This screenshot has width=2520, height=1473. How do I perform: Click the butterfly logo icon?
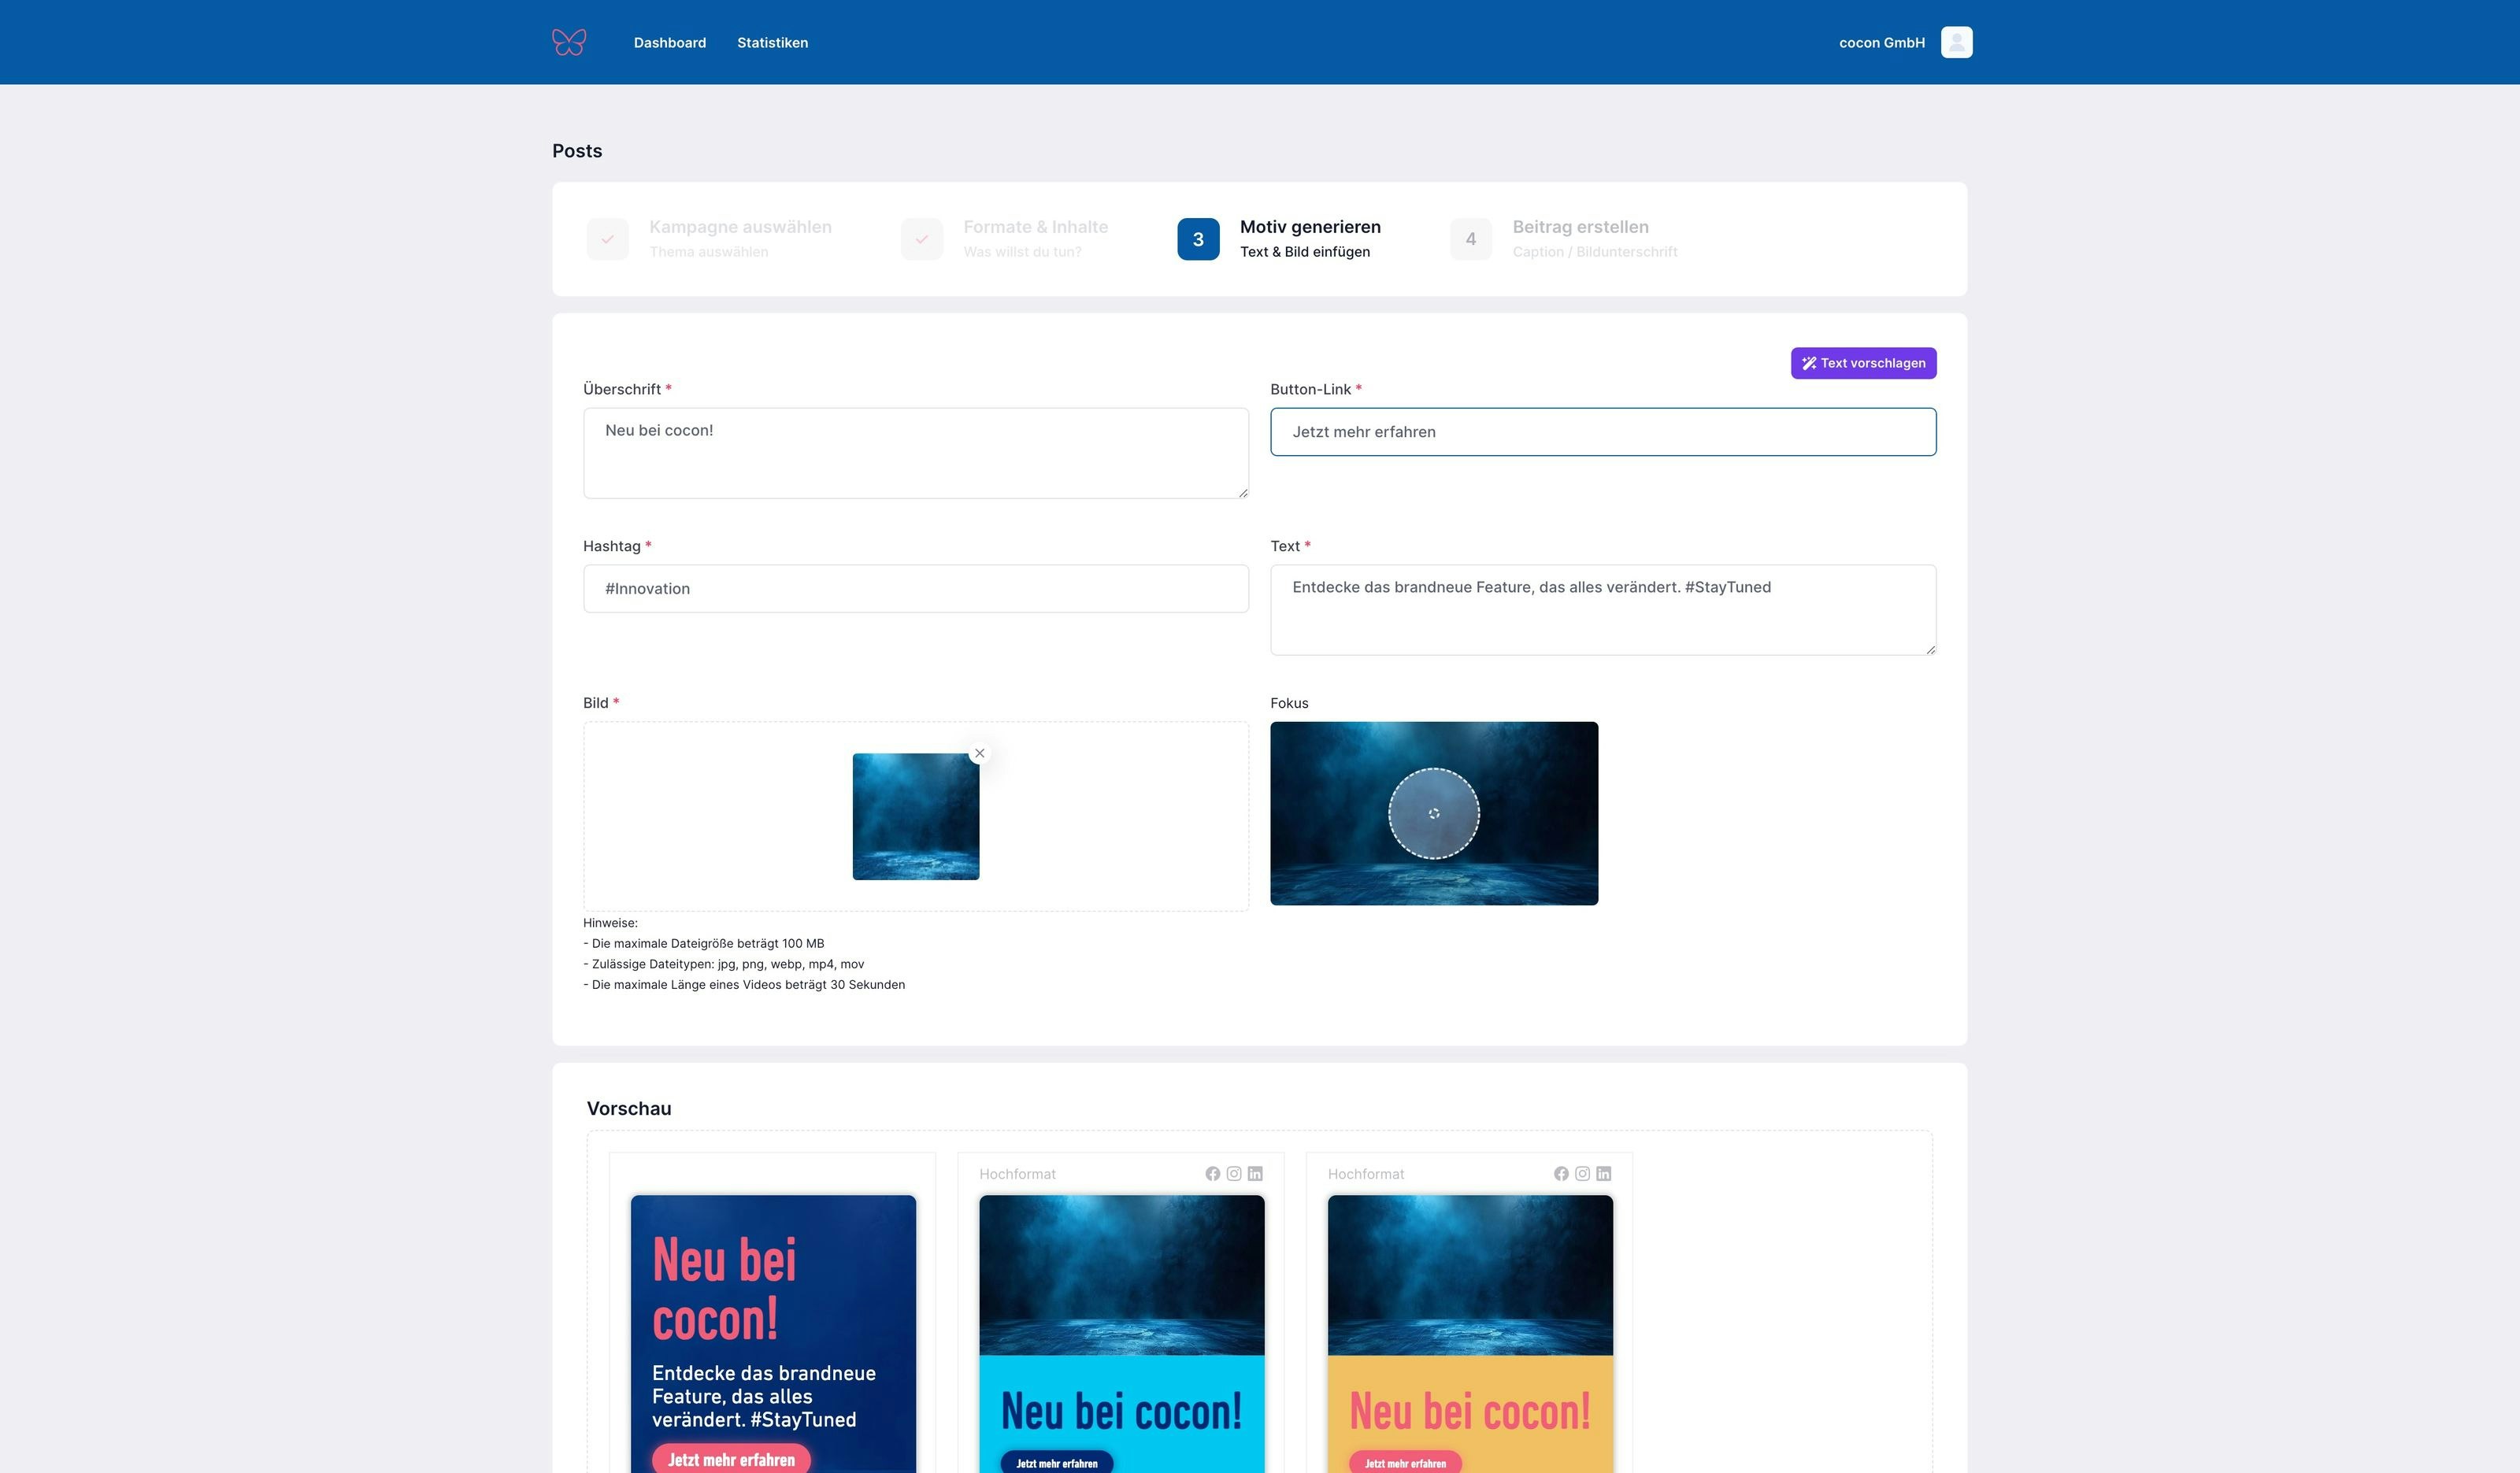point(568,42)
